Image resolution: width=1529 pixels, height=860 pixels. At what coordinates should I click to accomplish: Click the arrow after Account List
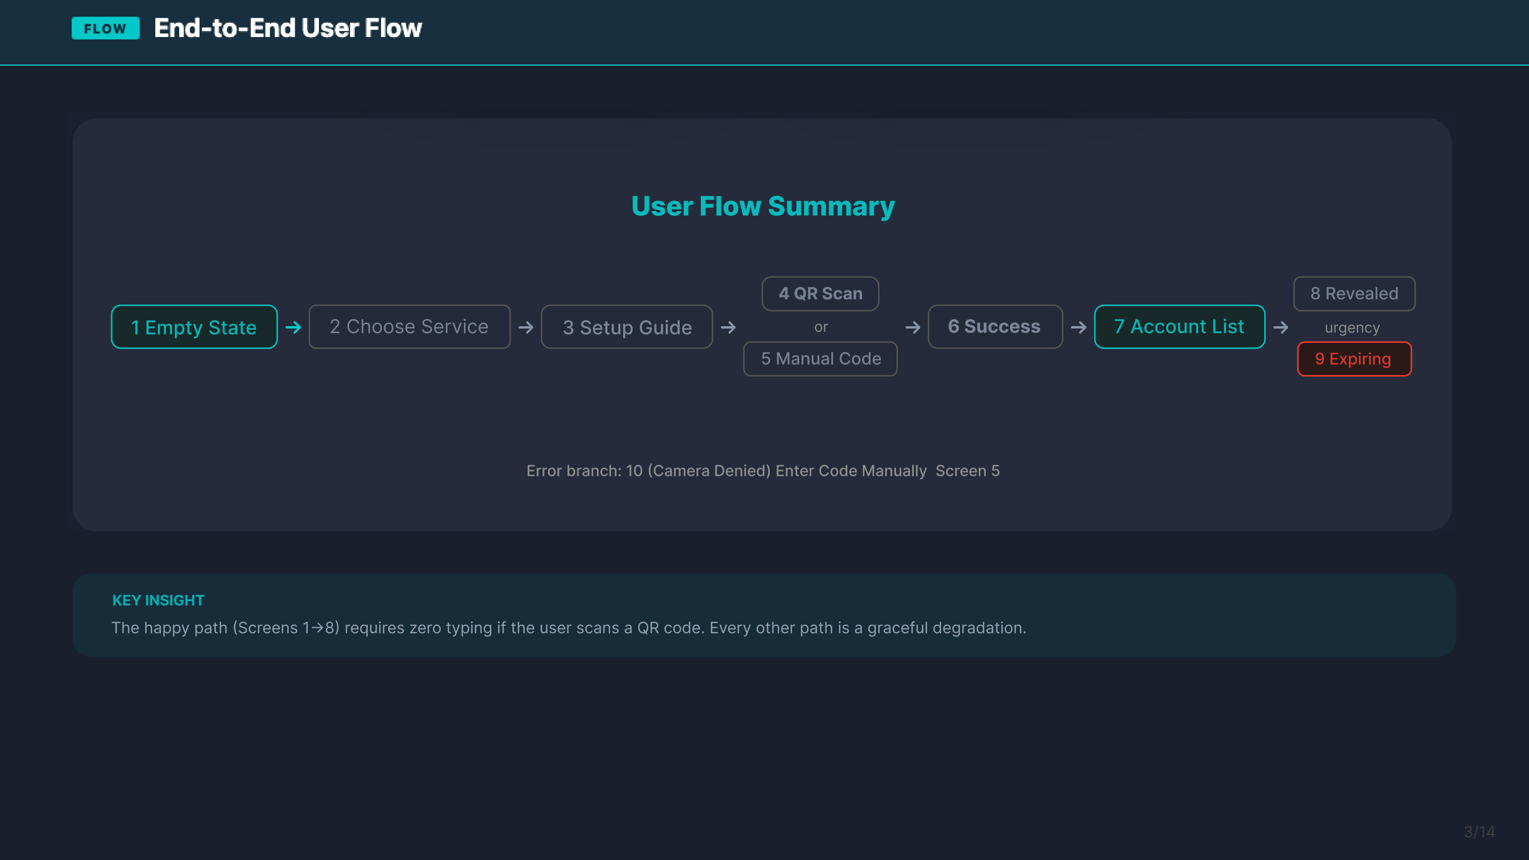click(1280, 327)
